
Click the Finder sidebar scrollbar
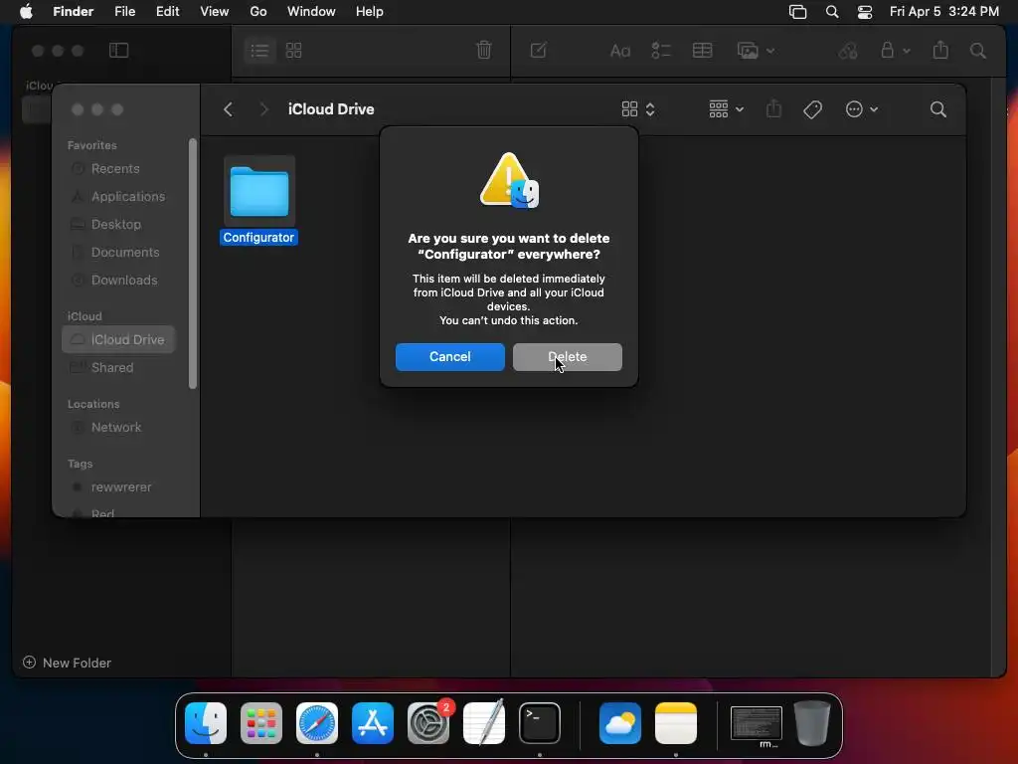point(192,264)
